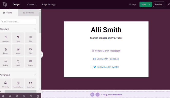Click the sidebar horizontal scrollbar
Image resolution: width=170 pixels, height=98 pixels.
point(21,91)
